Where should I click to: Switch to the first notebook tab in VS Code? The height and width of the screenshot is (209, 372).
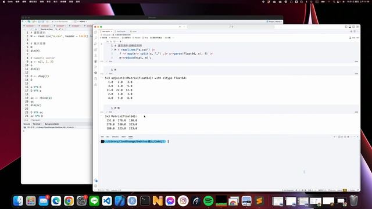(x=106, y=31)
